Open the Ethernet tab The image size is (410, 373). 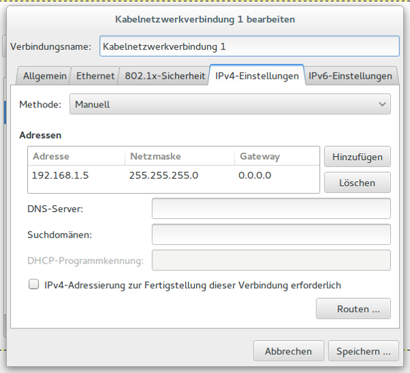[x=95, y=76]
